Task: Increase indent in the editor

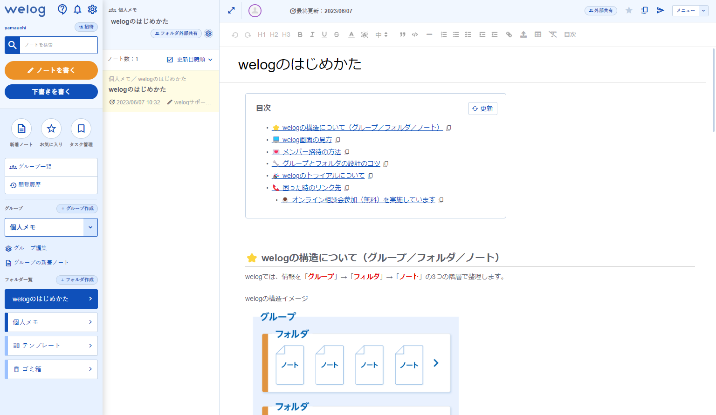Action: click(482, 34)
